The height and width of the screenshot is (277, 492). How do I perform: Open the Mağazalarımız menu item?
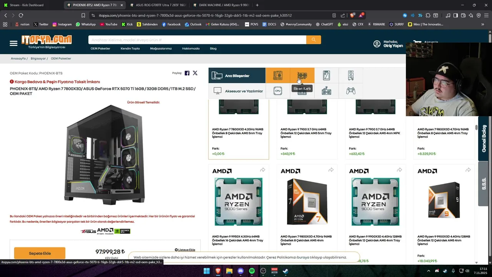[x=161, y=48]
